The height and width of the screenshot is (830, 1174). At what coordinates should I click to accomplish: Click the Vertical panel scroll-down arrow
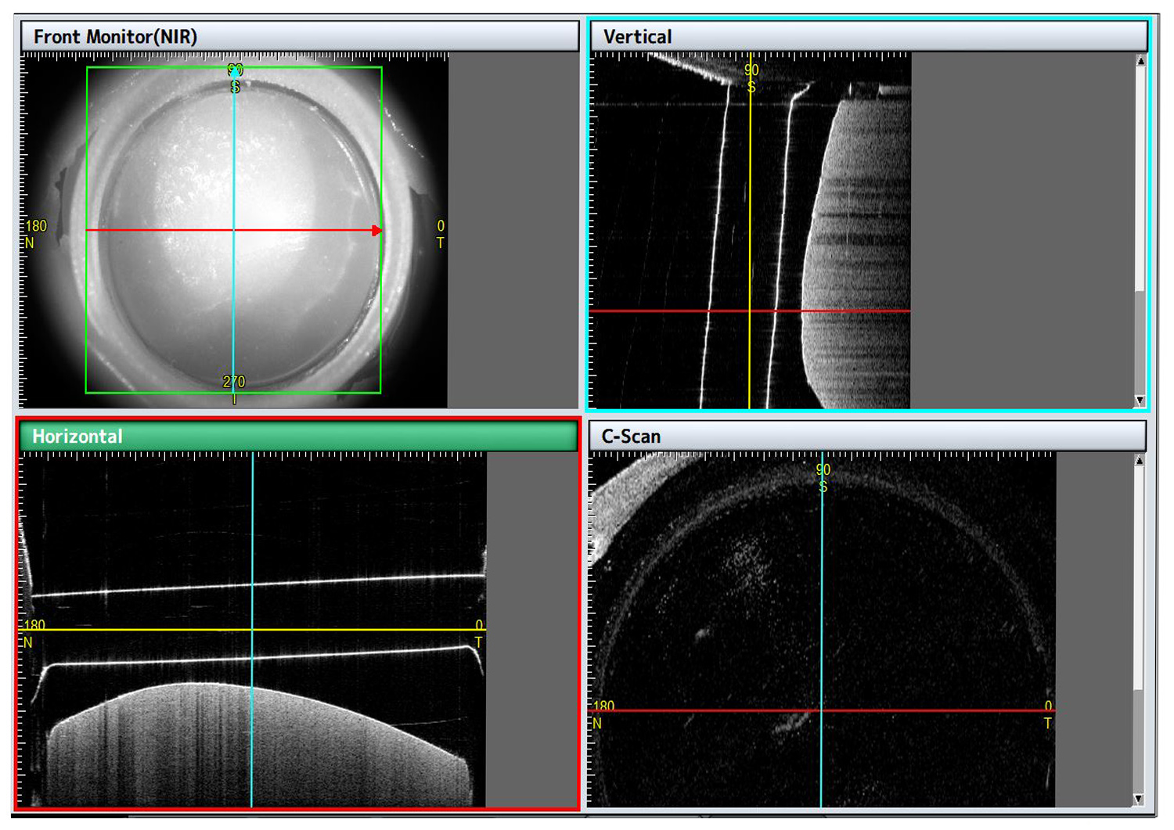point(1140,401)
